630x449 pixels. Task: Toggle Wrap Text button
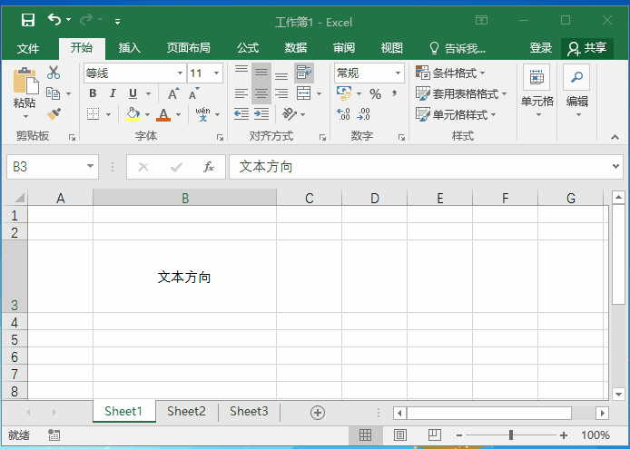click(304, 73)
